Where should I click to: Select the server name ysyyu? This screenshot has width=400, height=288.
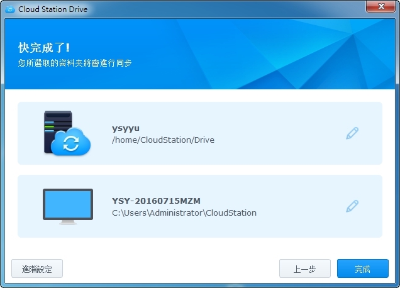[x=126, y=128]
